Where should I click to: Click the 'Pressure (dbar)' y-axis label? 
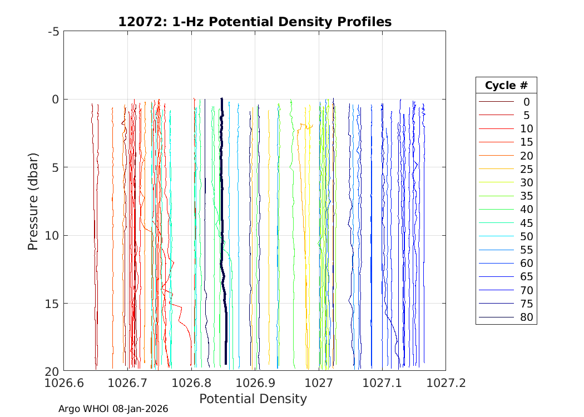click(x=33, y=201)
